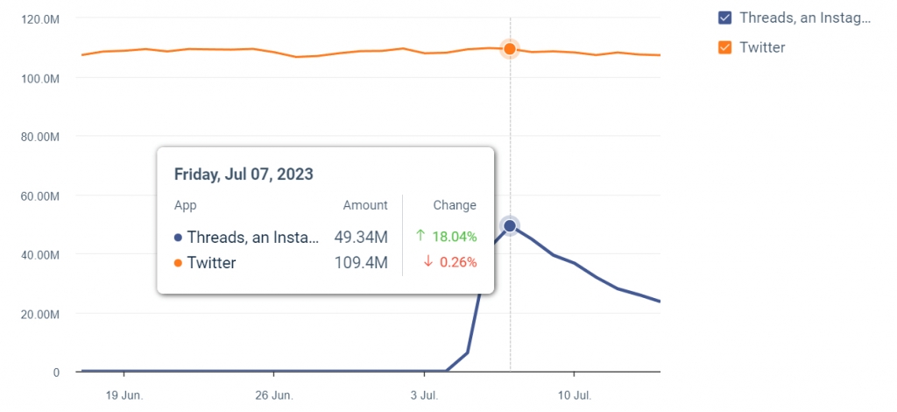Click the Twitter legend label

click(x=762, y=47)
